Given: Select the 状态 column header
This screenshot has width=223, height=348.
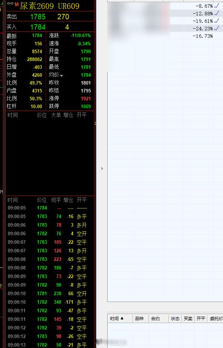Looking at the screenshot, I should [x=175, y=319].
